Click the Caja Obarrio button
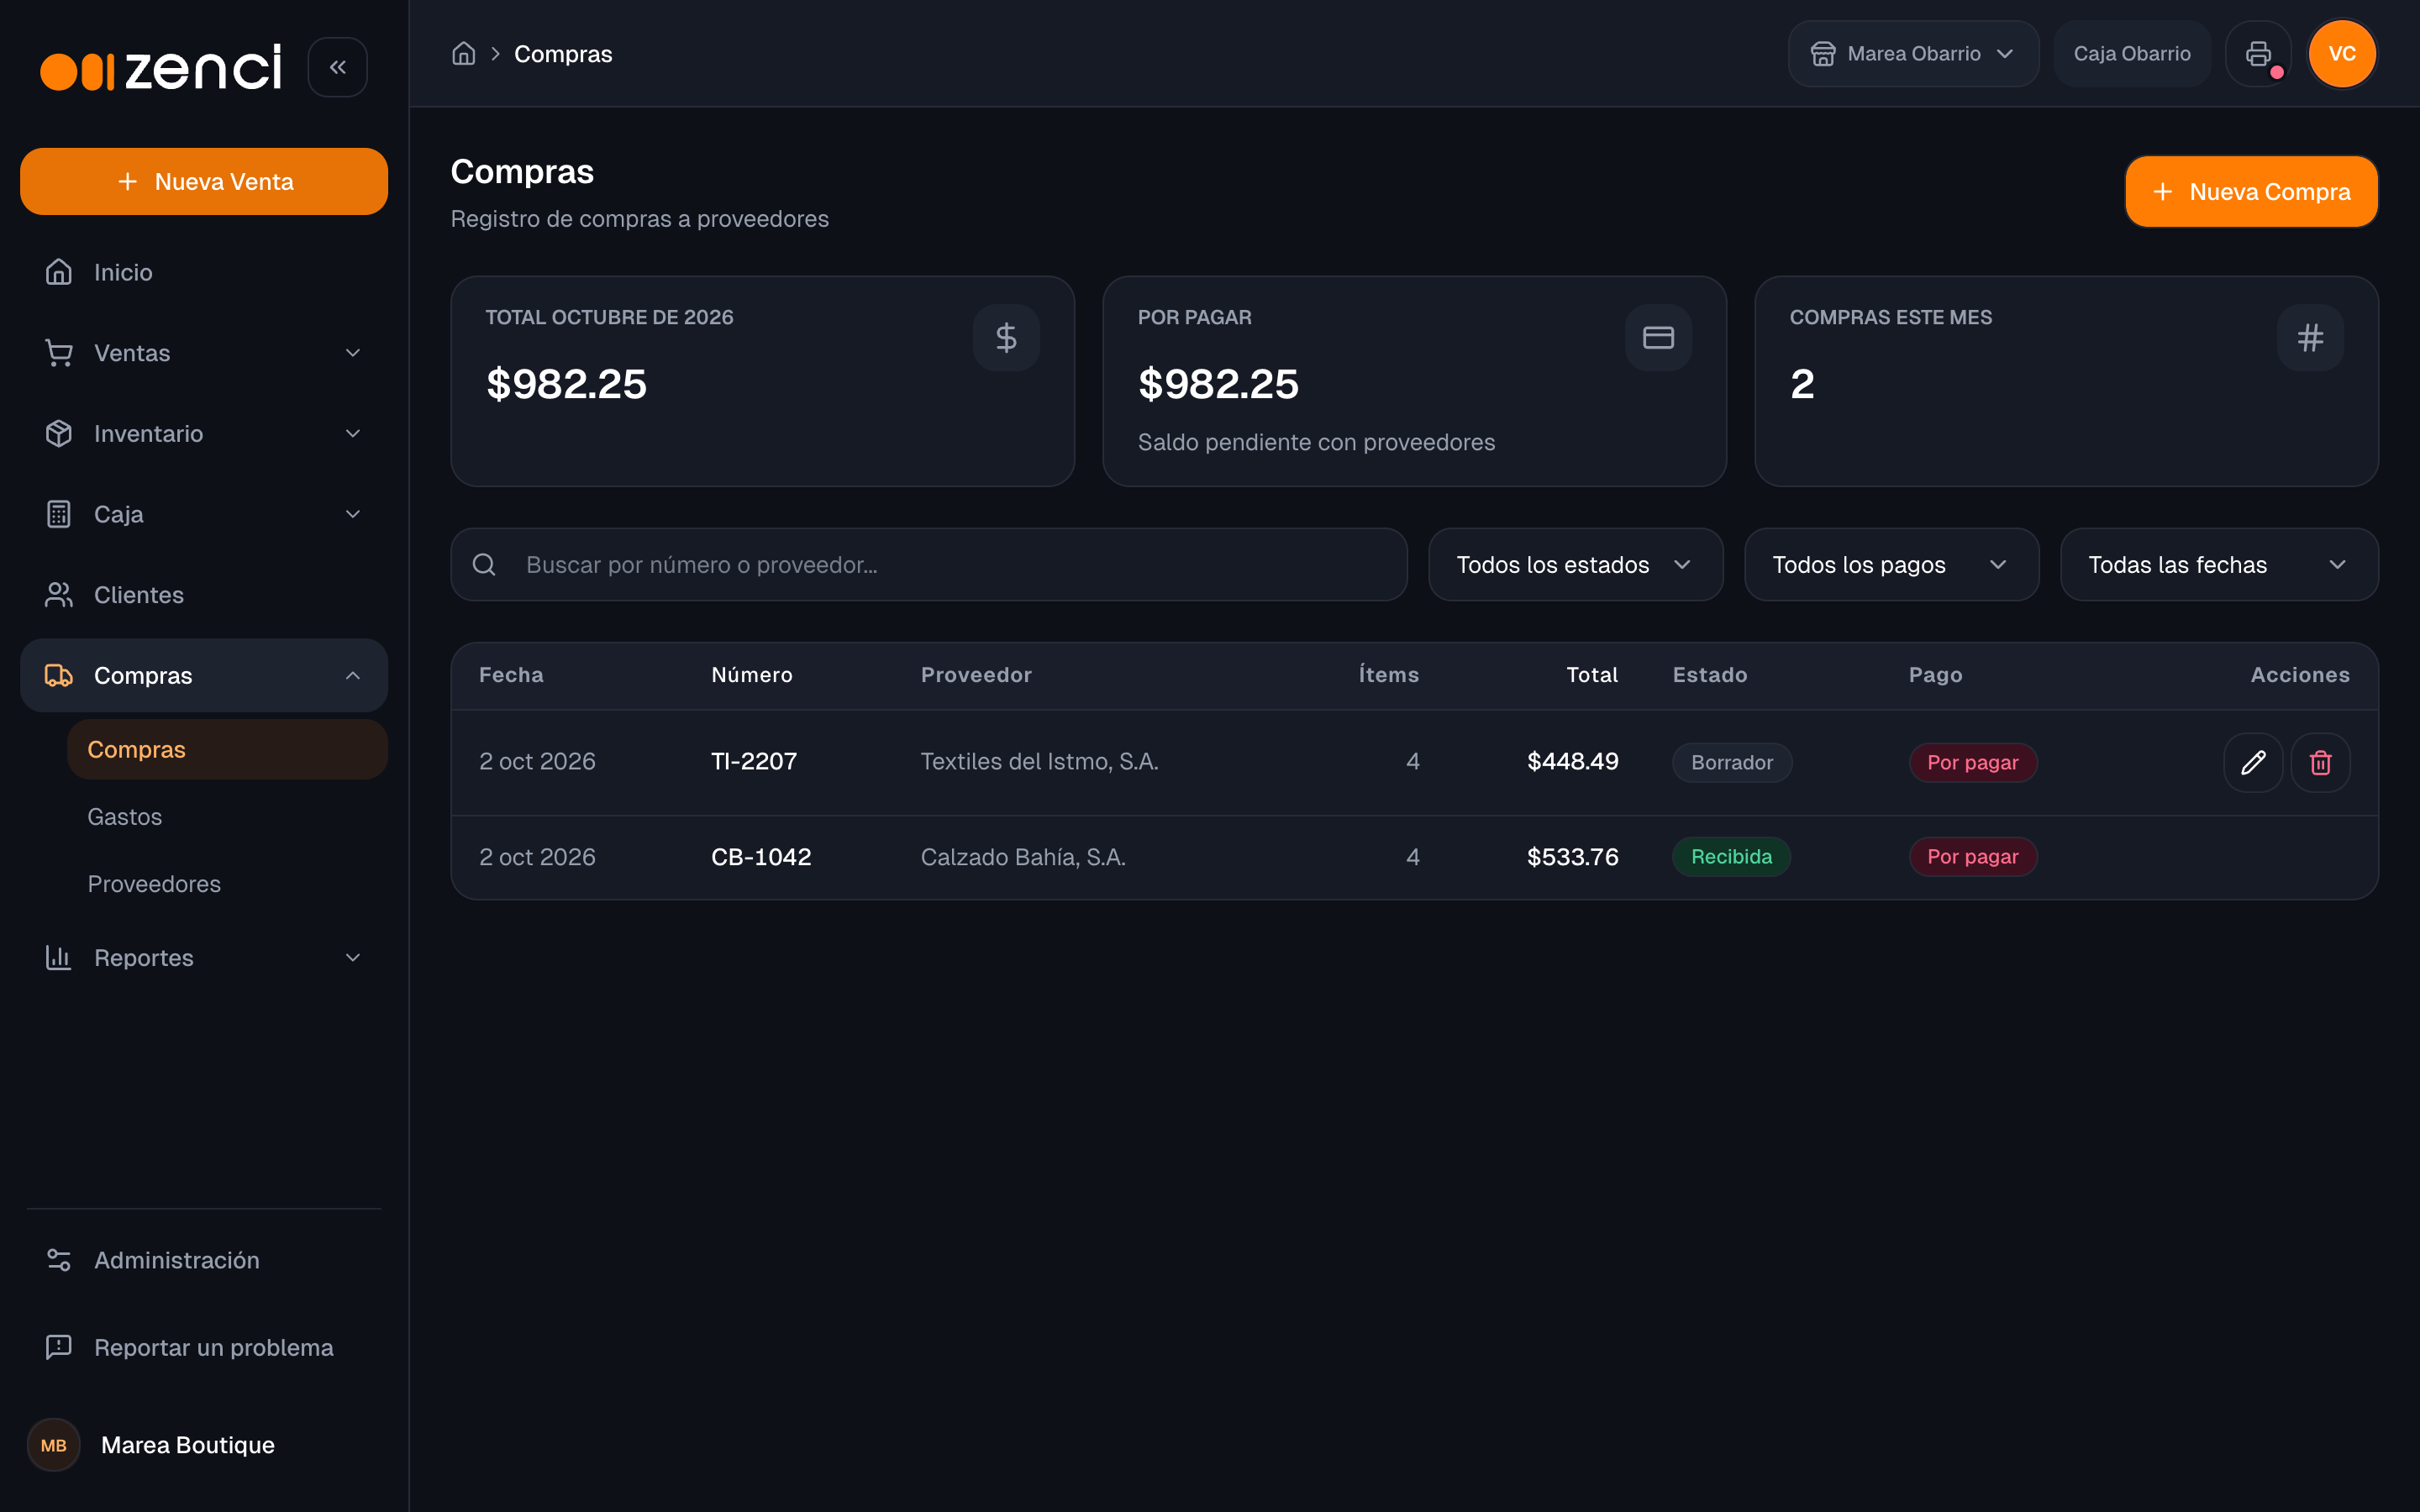This screenshot has height=1512, width=2420. click(x=2131, y=54)
